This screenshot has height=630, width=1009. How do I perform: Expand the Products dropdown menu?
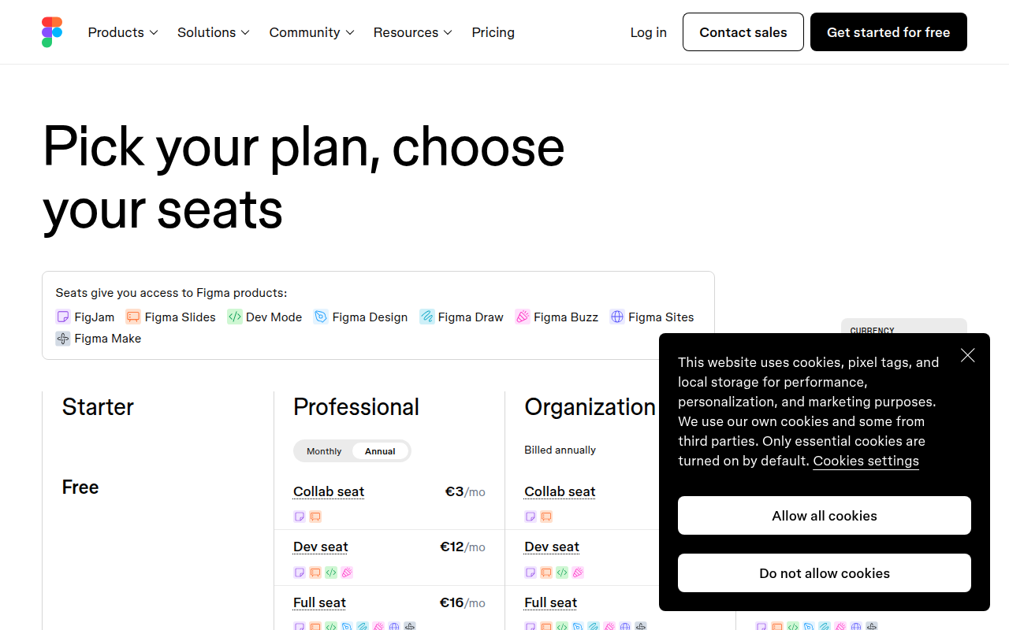tap(123, 32)
